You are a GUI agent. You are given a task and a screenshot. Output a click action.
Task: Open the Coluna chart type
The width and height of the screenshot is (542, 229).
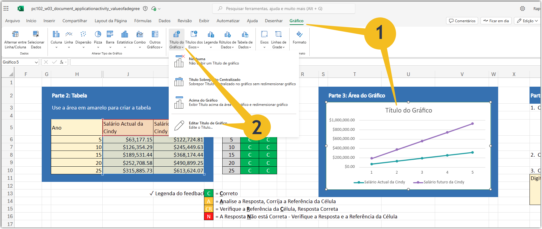pos(56,40)
